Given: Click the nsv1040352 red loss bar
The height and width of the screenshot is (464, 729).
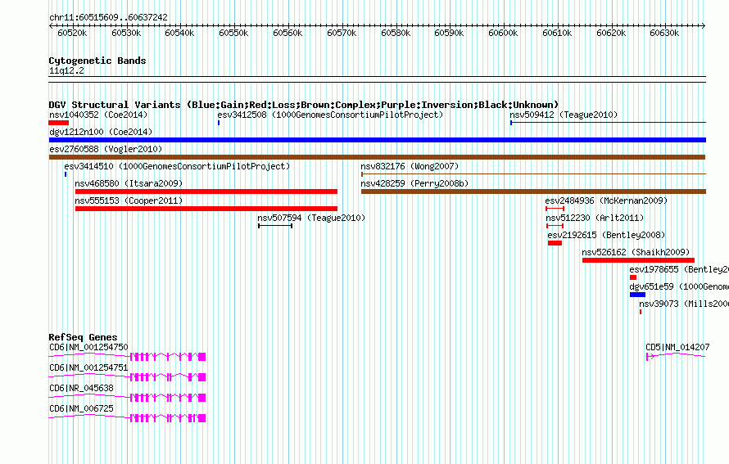Looking at the screenshot, I should (59, 123).
